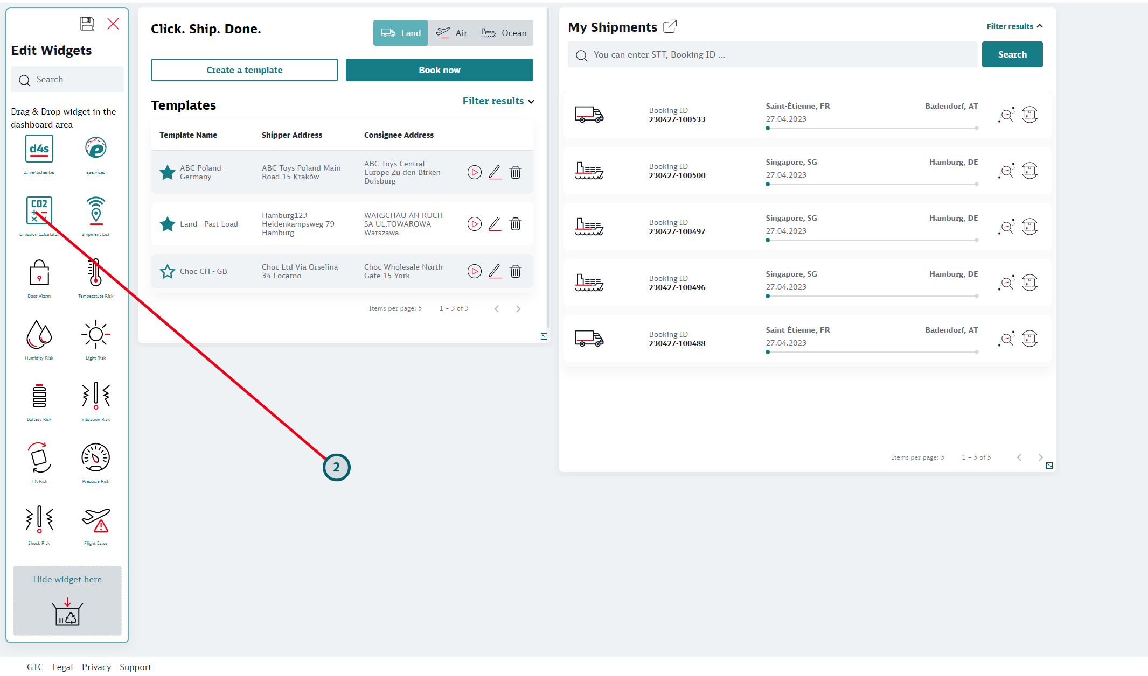Viewport: 1148px width, 676px height.
Task: Select the Door Alarm widget icon
Action: click(39, 273)
